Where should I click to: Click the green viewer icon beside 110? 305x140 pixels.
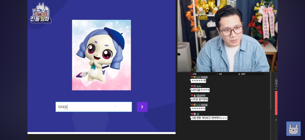point(217,74)
